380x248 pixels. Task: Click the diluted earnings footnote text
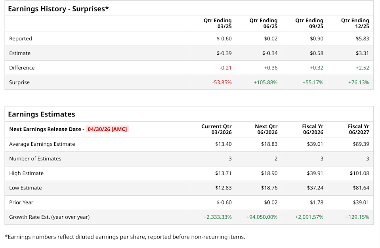point(125,237)
